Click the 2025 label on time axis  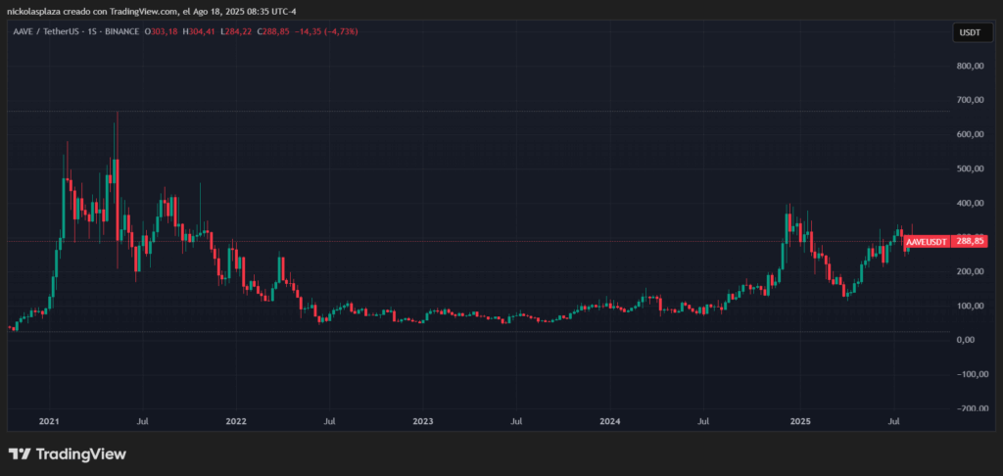798,421
